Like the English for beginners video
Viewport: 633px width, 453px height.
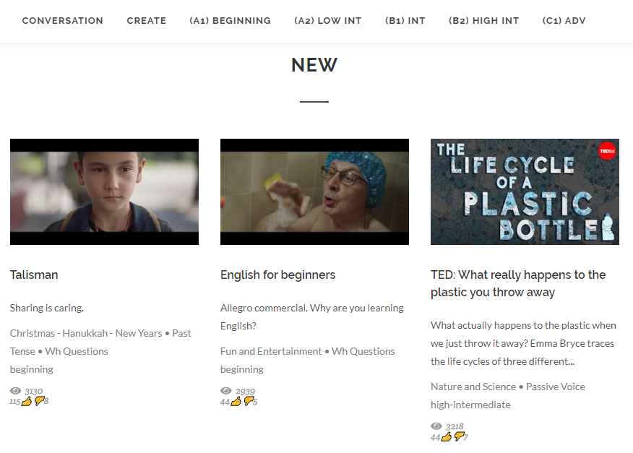pyautogui.click(x=236, y=401)
